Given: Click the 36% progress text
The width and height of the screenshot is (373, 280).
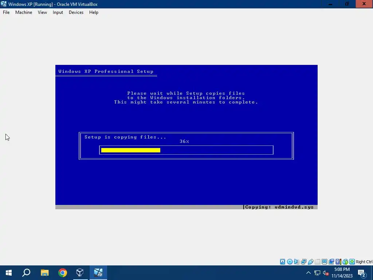Looking at the screenshot, I should tap(184, 141).
